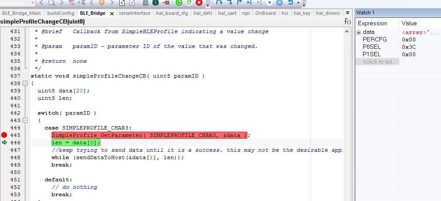The width and height of the screenshot is (441, 201).
Task: Collapse the switch block fold at line 443
Action: click(x=25, y=120)
